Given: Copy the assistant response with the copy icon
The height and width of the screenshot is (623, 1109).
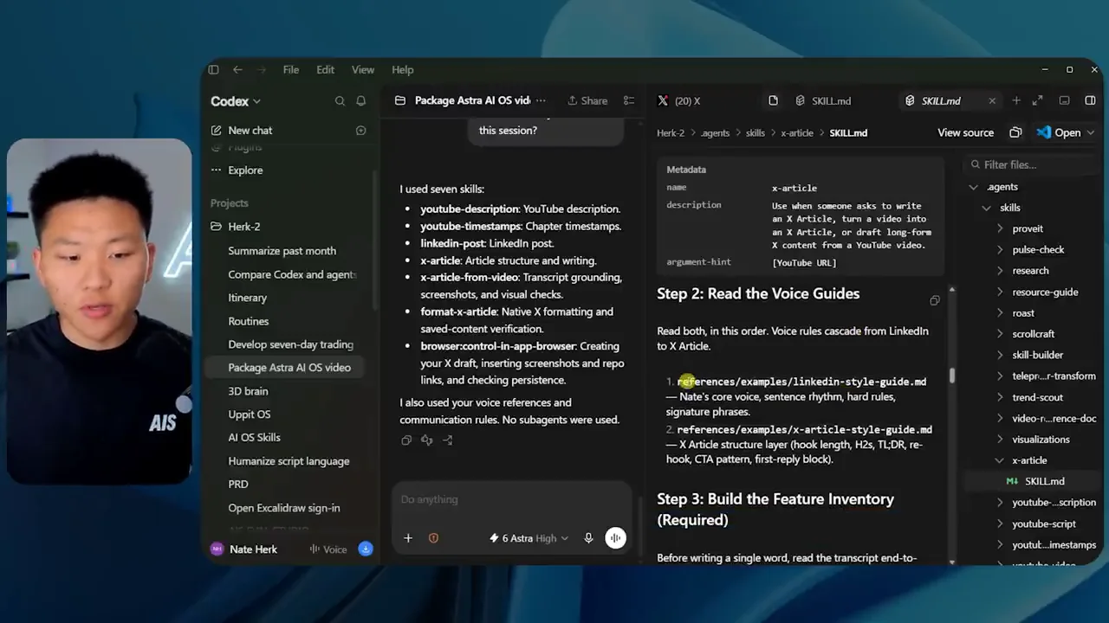Looking at the screenshot, I should pyautogui.click(x=406, y=440).
